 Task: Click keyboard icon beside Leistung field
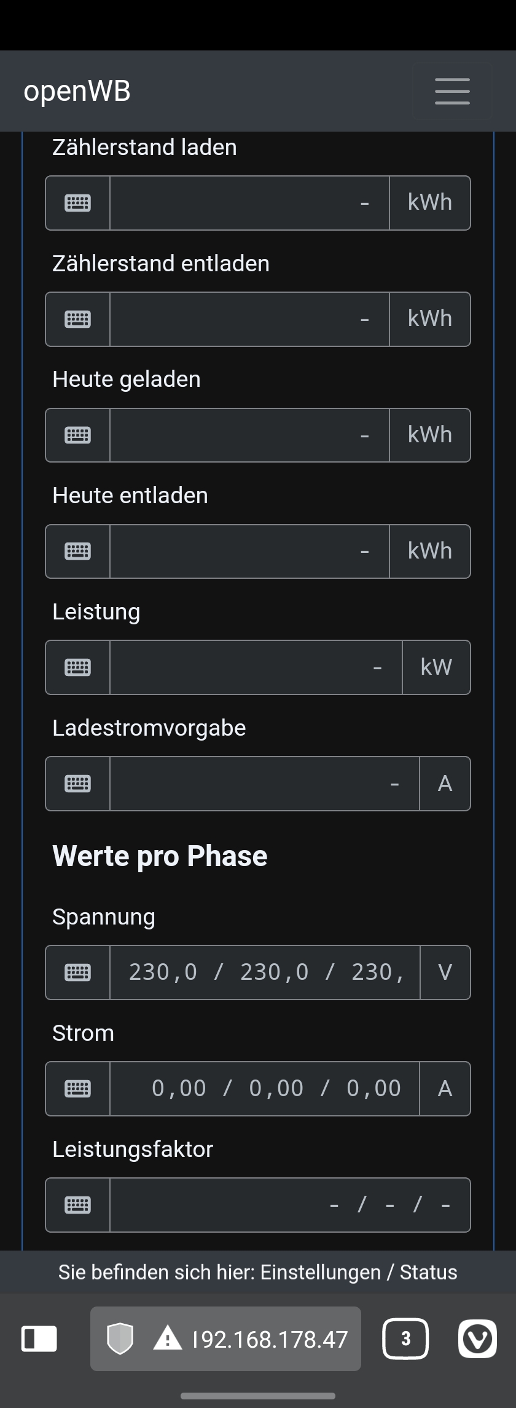(78, 667)
